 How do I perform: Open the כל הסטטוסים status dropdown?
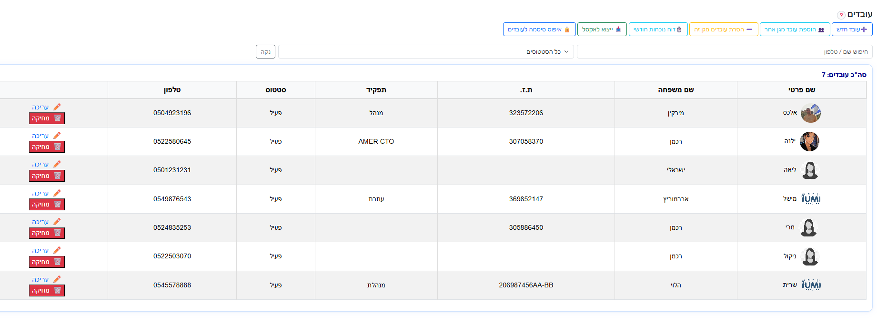(426, 52)
